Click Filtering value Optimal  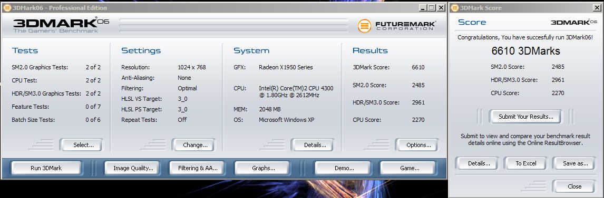tap(187, 88)
